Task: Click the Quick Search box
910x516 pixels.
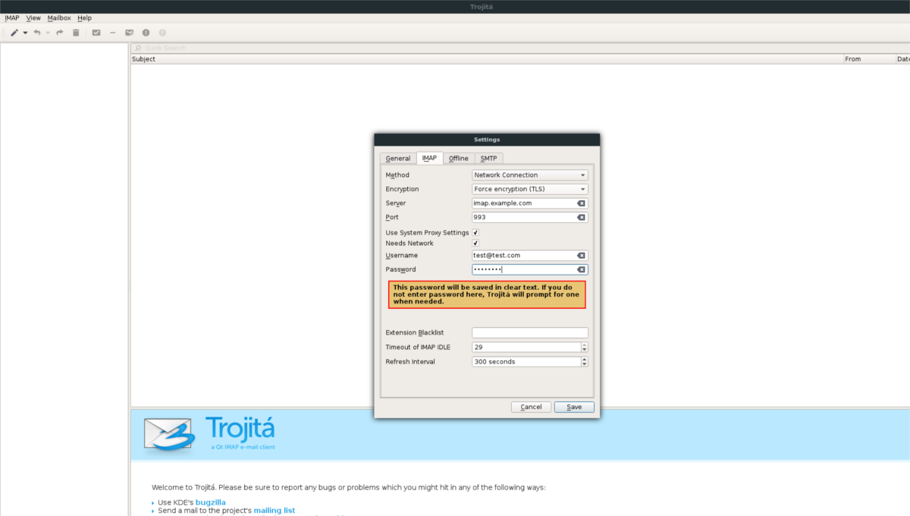Action: 520,48
